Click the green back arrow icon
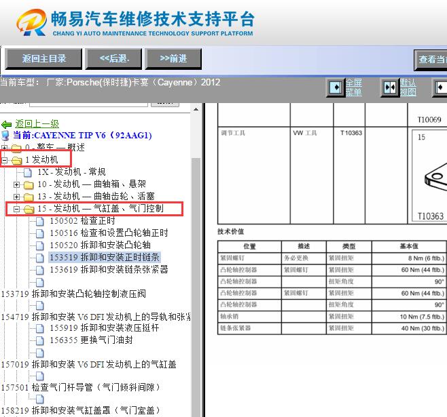Image resolution: width=447 pixels, height=417 pixels. (6, 124)
